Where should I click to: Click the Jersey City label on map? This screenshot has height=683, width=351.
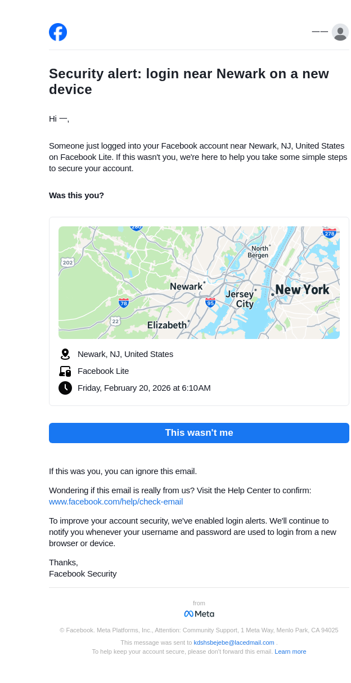click(240, 299)
